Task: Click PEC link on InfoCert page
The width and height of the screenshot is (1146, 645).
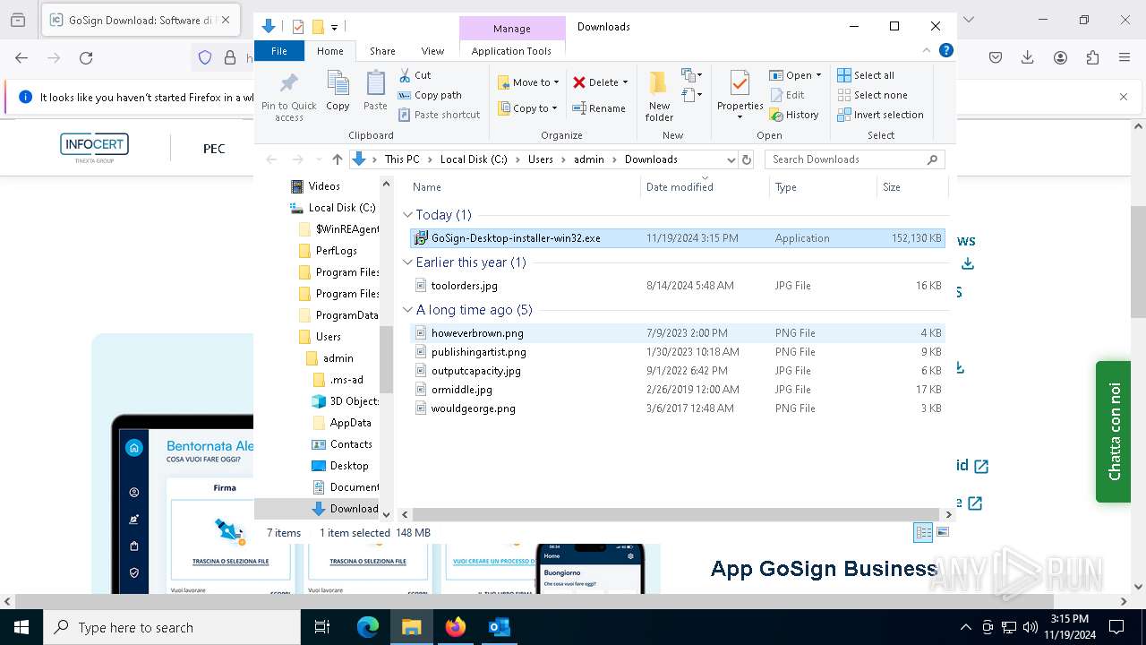Action: pos(214,149)
